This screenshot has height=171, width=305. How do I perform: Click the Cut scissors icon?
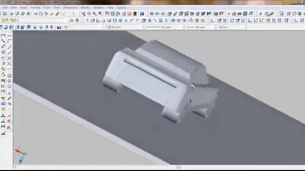pos(35,14)
